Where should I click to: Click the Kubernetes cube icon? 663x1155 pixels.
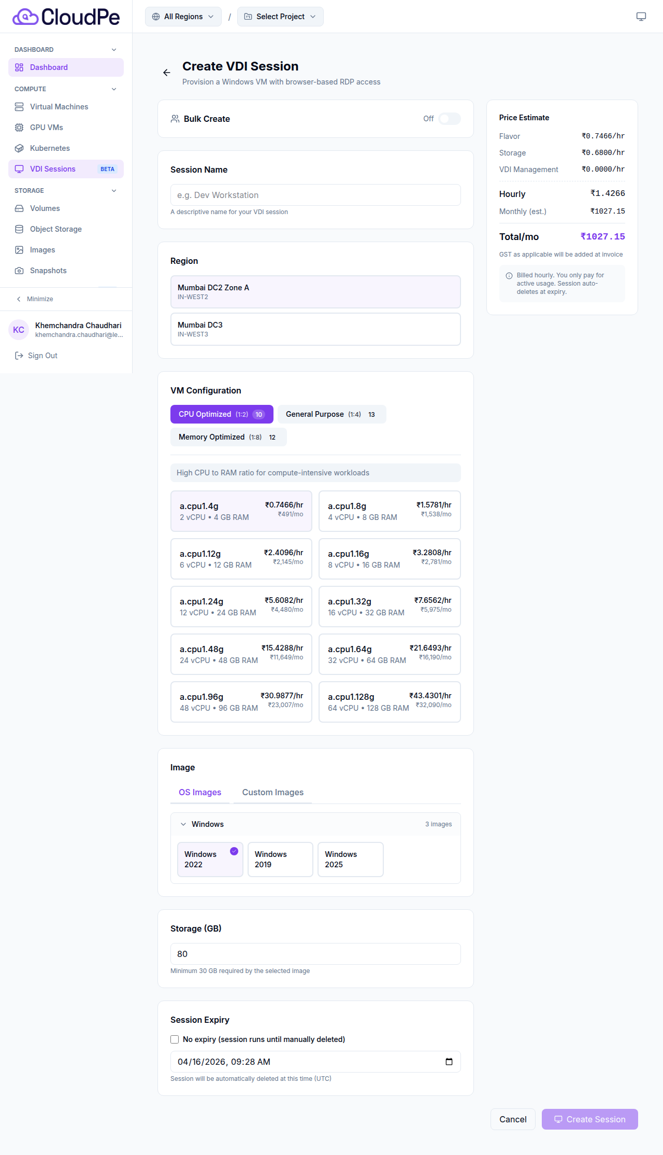point(19,148)
